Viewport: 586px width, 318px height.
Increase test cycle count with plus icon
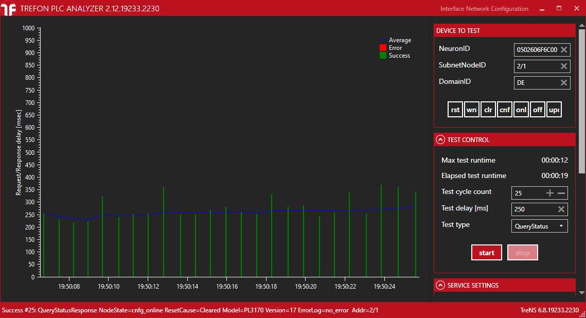point(550,193)
